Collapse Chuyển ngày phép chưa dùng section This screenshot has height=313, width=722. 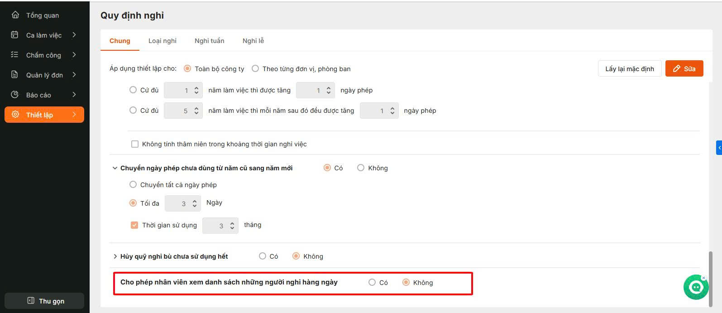115,168
